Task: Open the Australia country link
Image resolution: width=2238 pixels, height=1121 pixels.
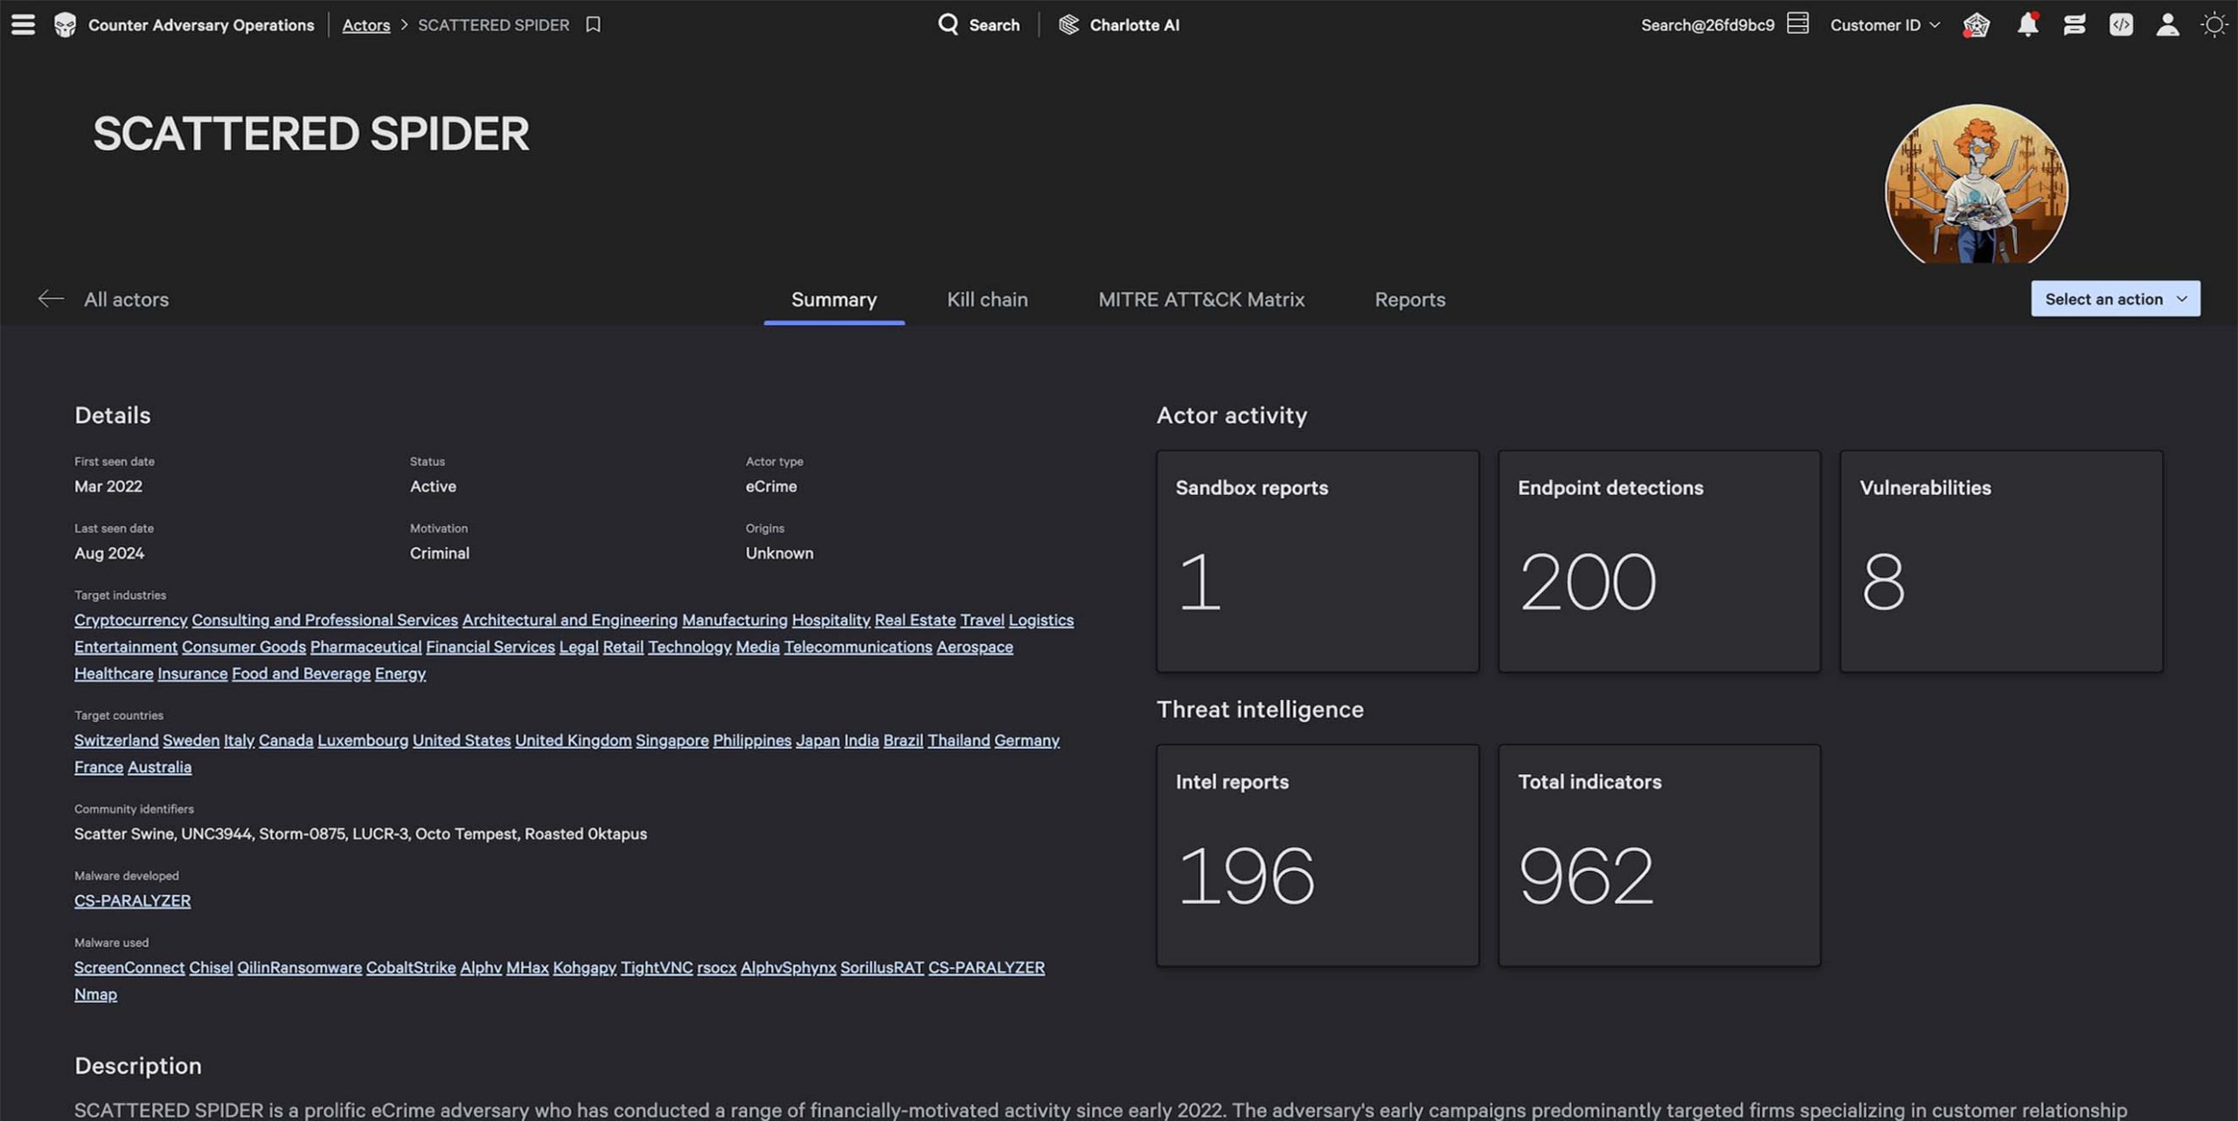Action: (159, 767)
